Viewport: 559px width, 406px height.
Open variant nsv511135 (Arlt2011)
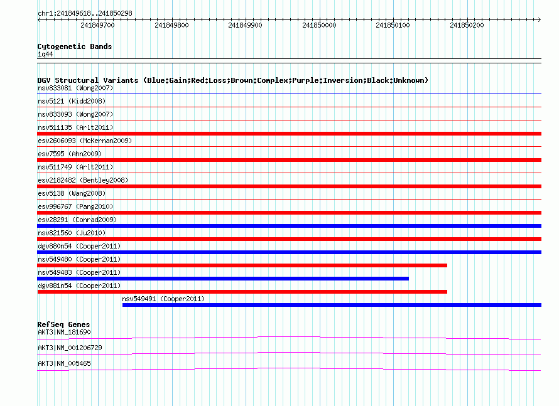coord(75,127)
